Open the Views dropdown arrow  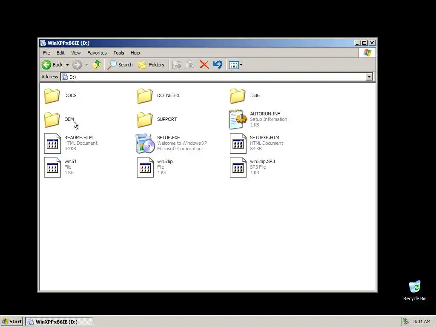[241, 65]
